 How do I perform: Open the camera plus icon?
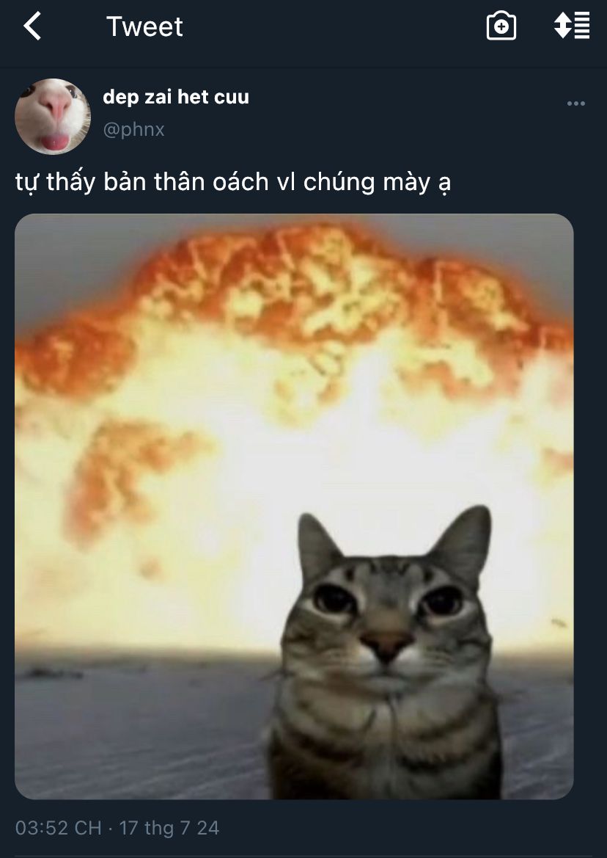click(x=501, y=26)
